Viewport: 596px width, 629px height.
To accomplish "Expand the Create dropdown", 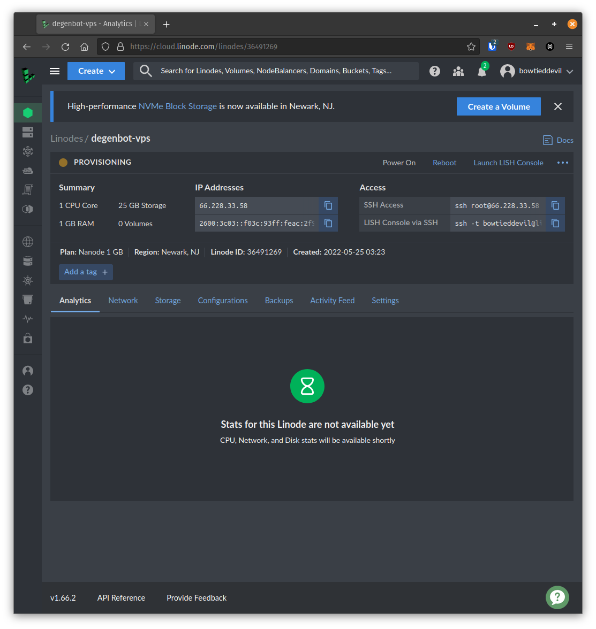I will click(96, 71).
